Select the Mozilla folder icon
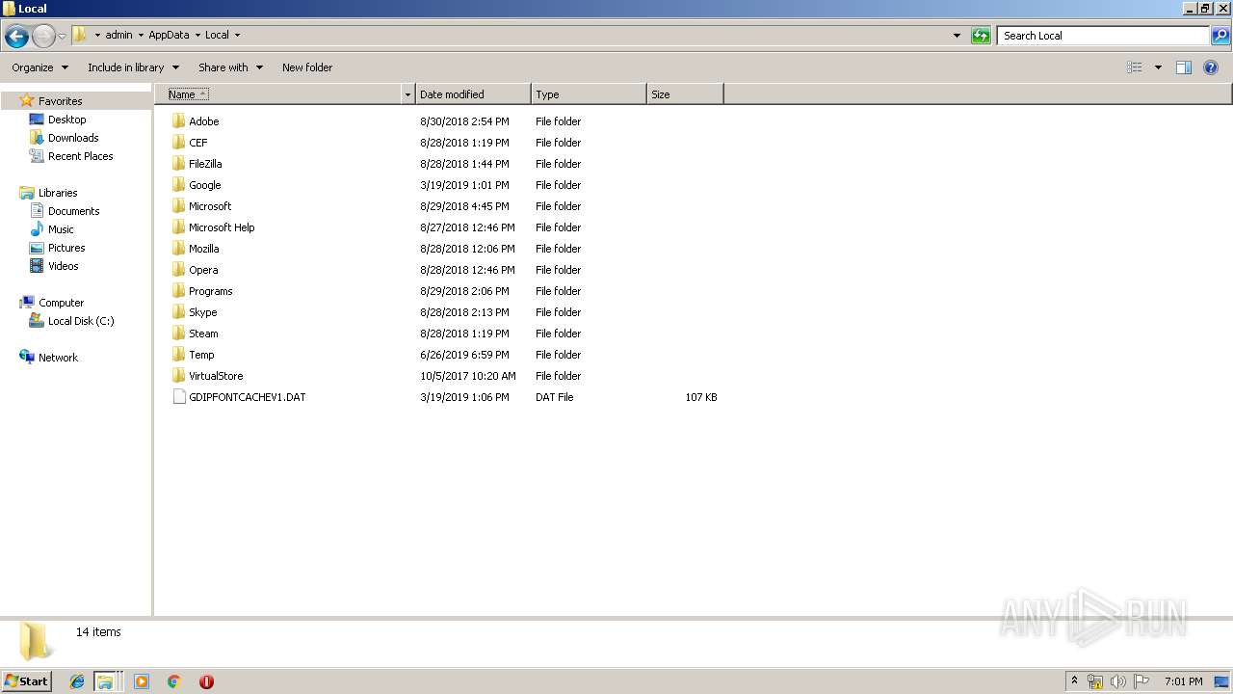 click(178, 249)
